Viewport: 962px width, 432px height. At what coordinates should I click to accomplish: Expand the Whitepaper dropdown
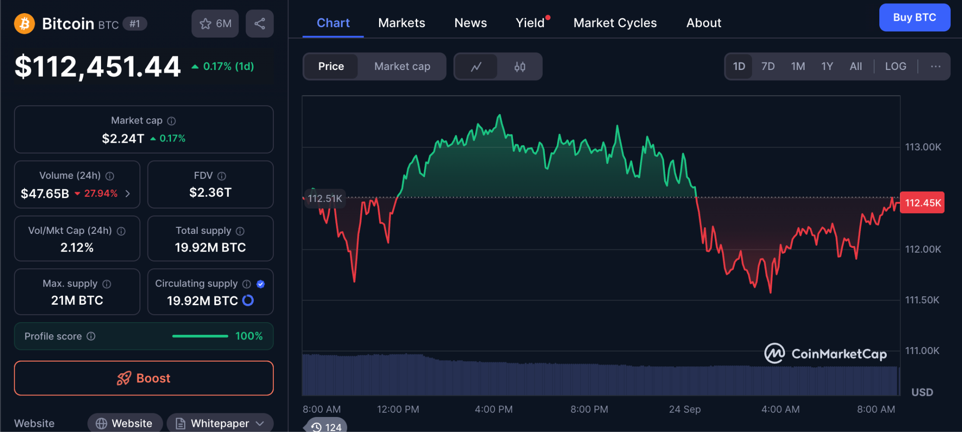click(260, 424)
